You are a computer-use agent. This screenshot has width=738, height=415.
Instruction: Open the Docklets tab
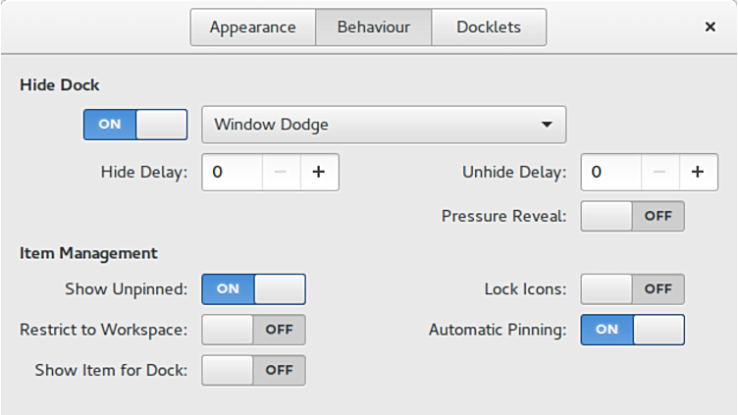489,27
